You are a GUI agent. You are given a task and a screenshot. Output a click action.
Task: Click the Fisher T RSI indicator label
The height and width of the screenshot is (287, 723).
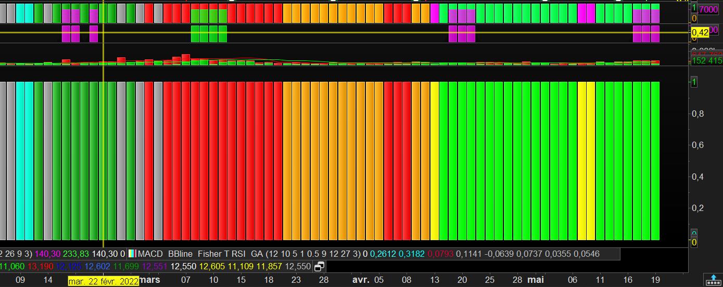(x=222, y=254)
